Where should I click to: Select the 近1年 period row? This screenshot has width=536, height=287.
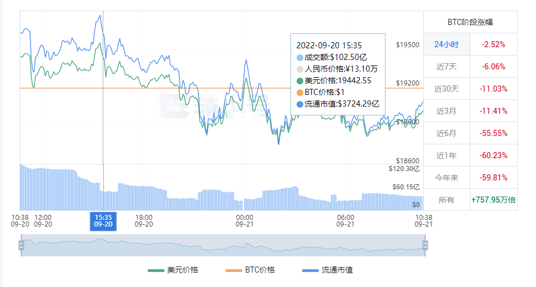[447, 155]
